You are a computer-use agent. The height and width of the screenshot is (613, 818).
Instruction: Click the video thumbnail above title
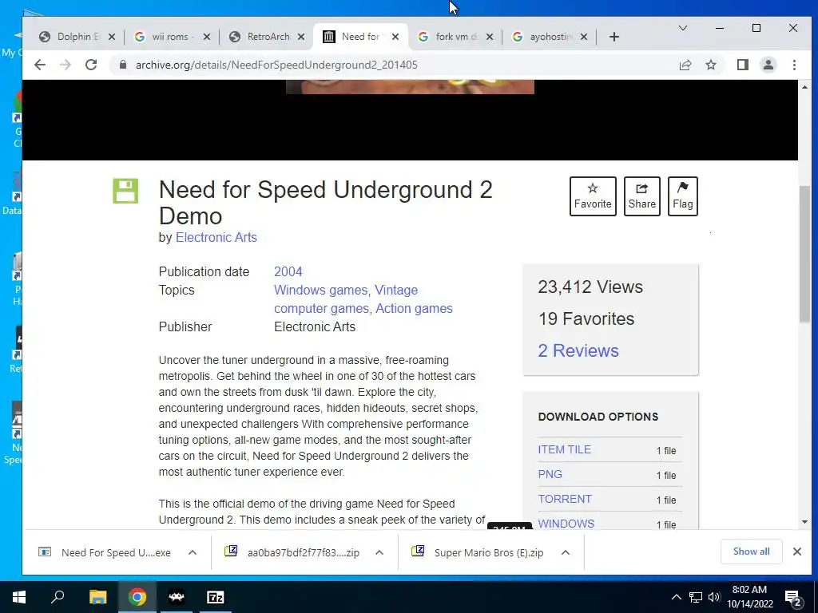tap(410, 87)
